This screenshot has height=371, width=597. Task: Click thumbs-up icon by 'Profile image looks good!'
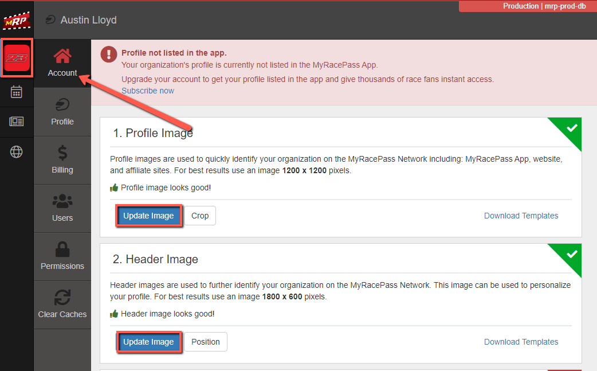tap(114, 188)
